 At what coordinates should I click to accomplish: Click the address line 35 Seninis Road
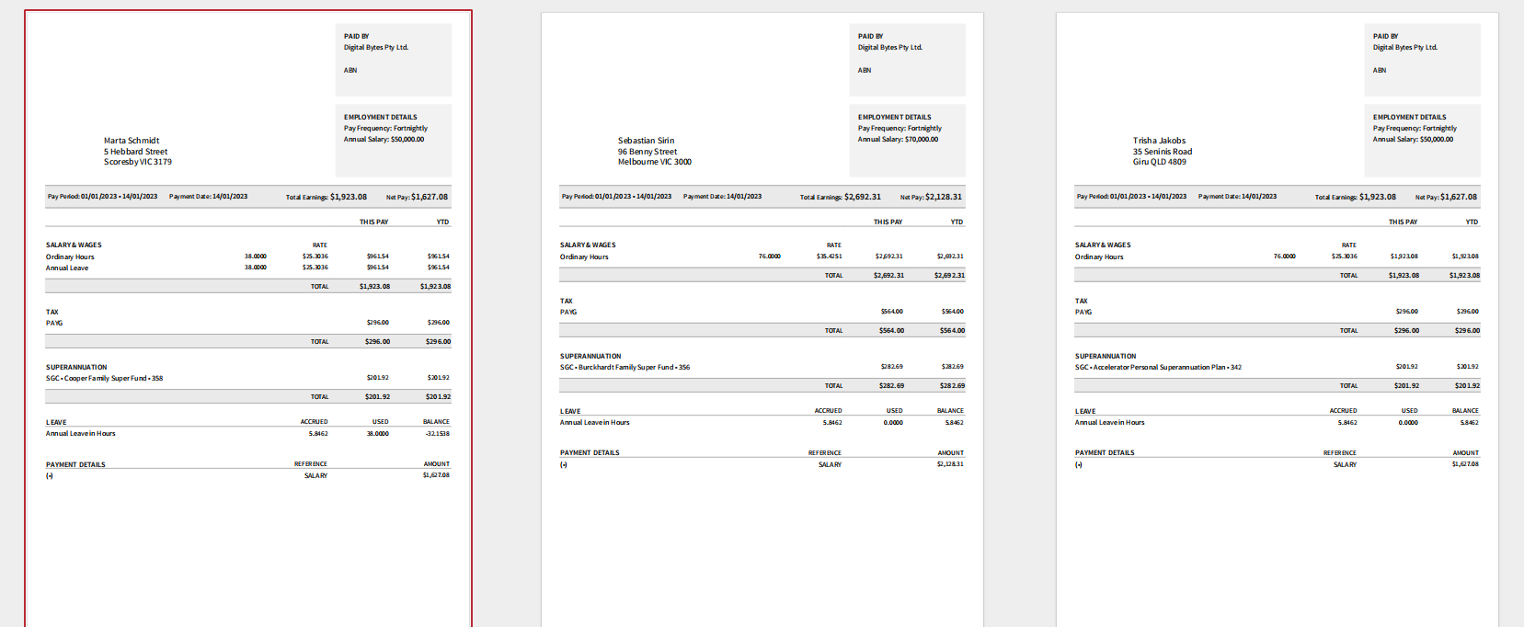tap(1163, 152)
